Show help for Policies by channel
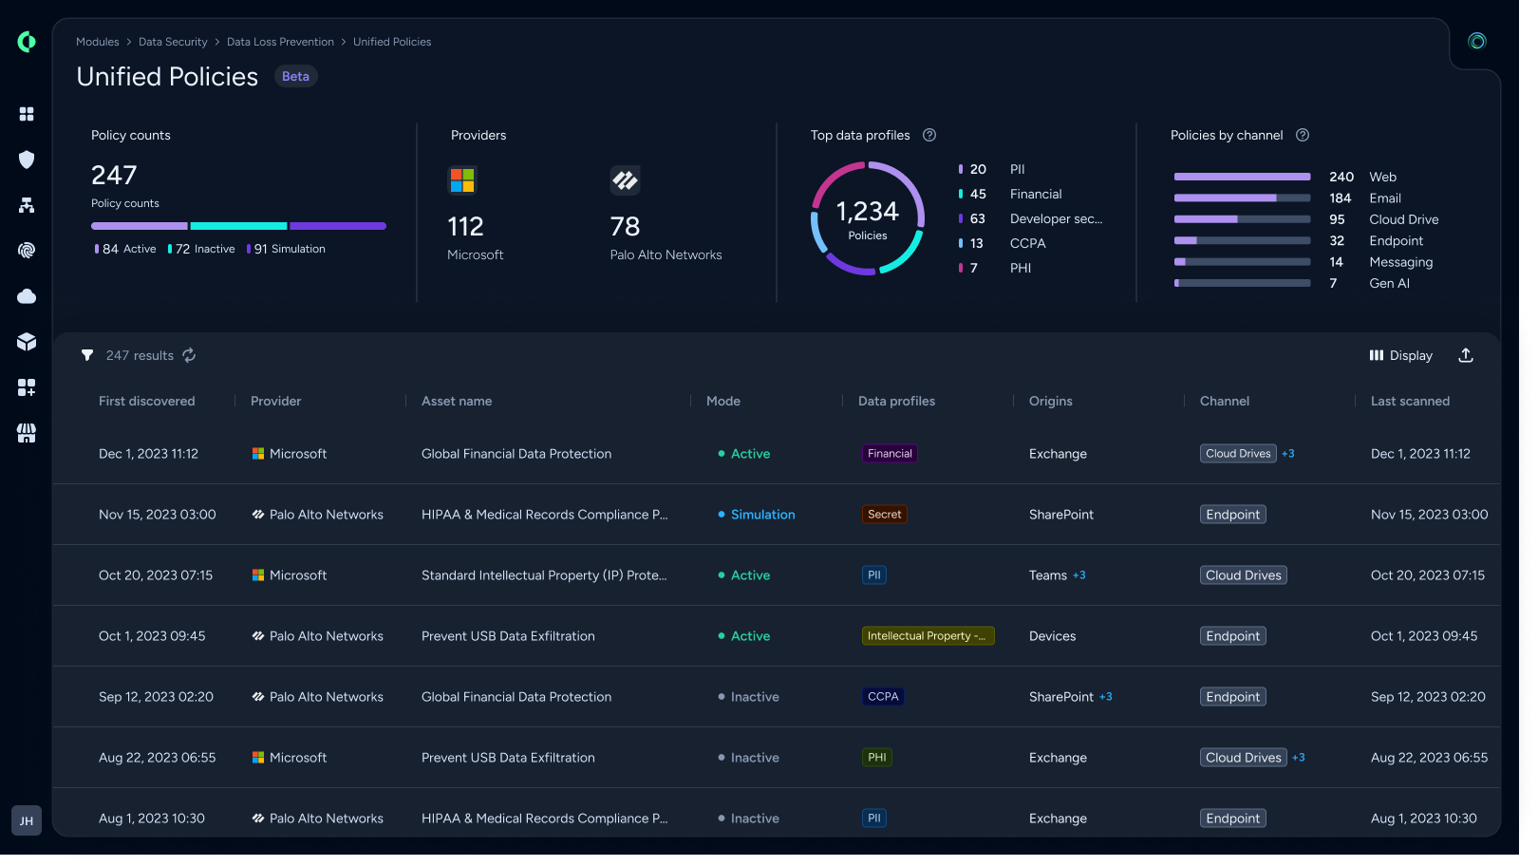 [x=1319, y=137]
